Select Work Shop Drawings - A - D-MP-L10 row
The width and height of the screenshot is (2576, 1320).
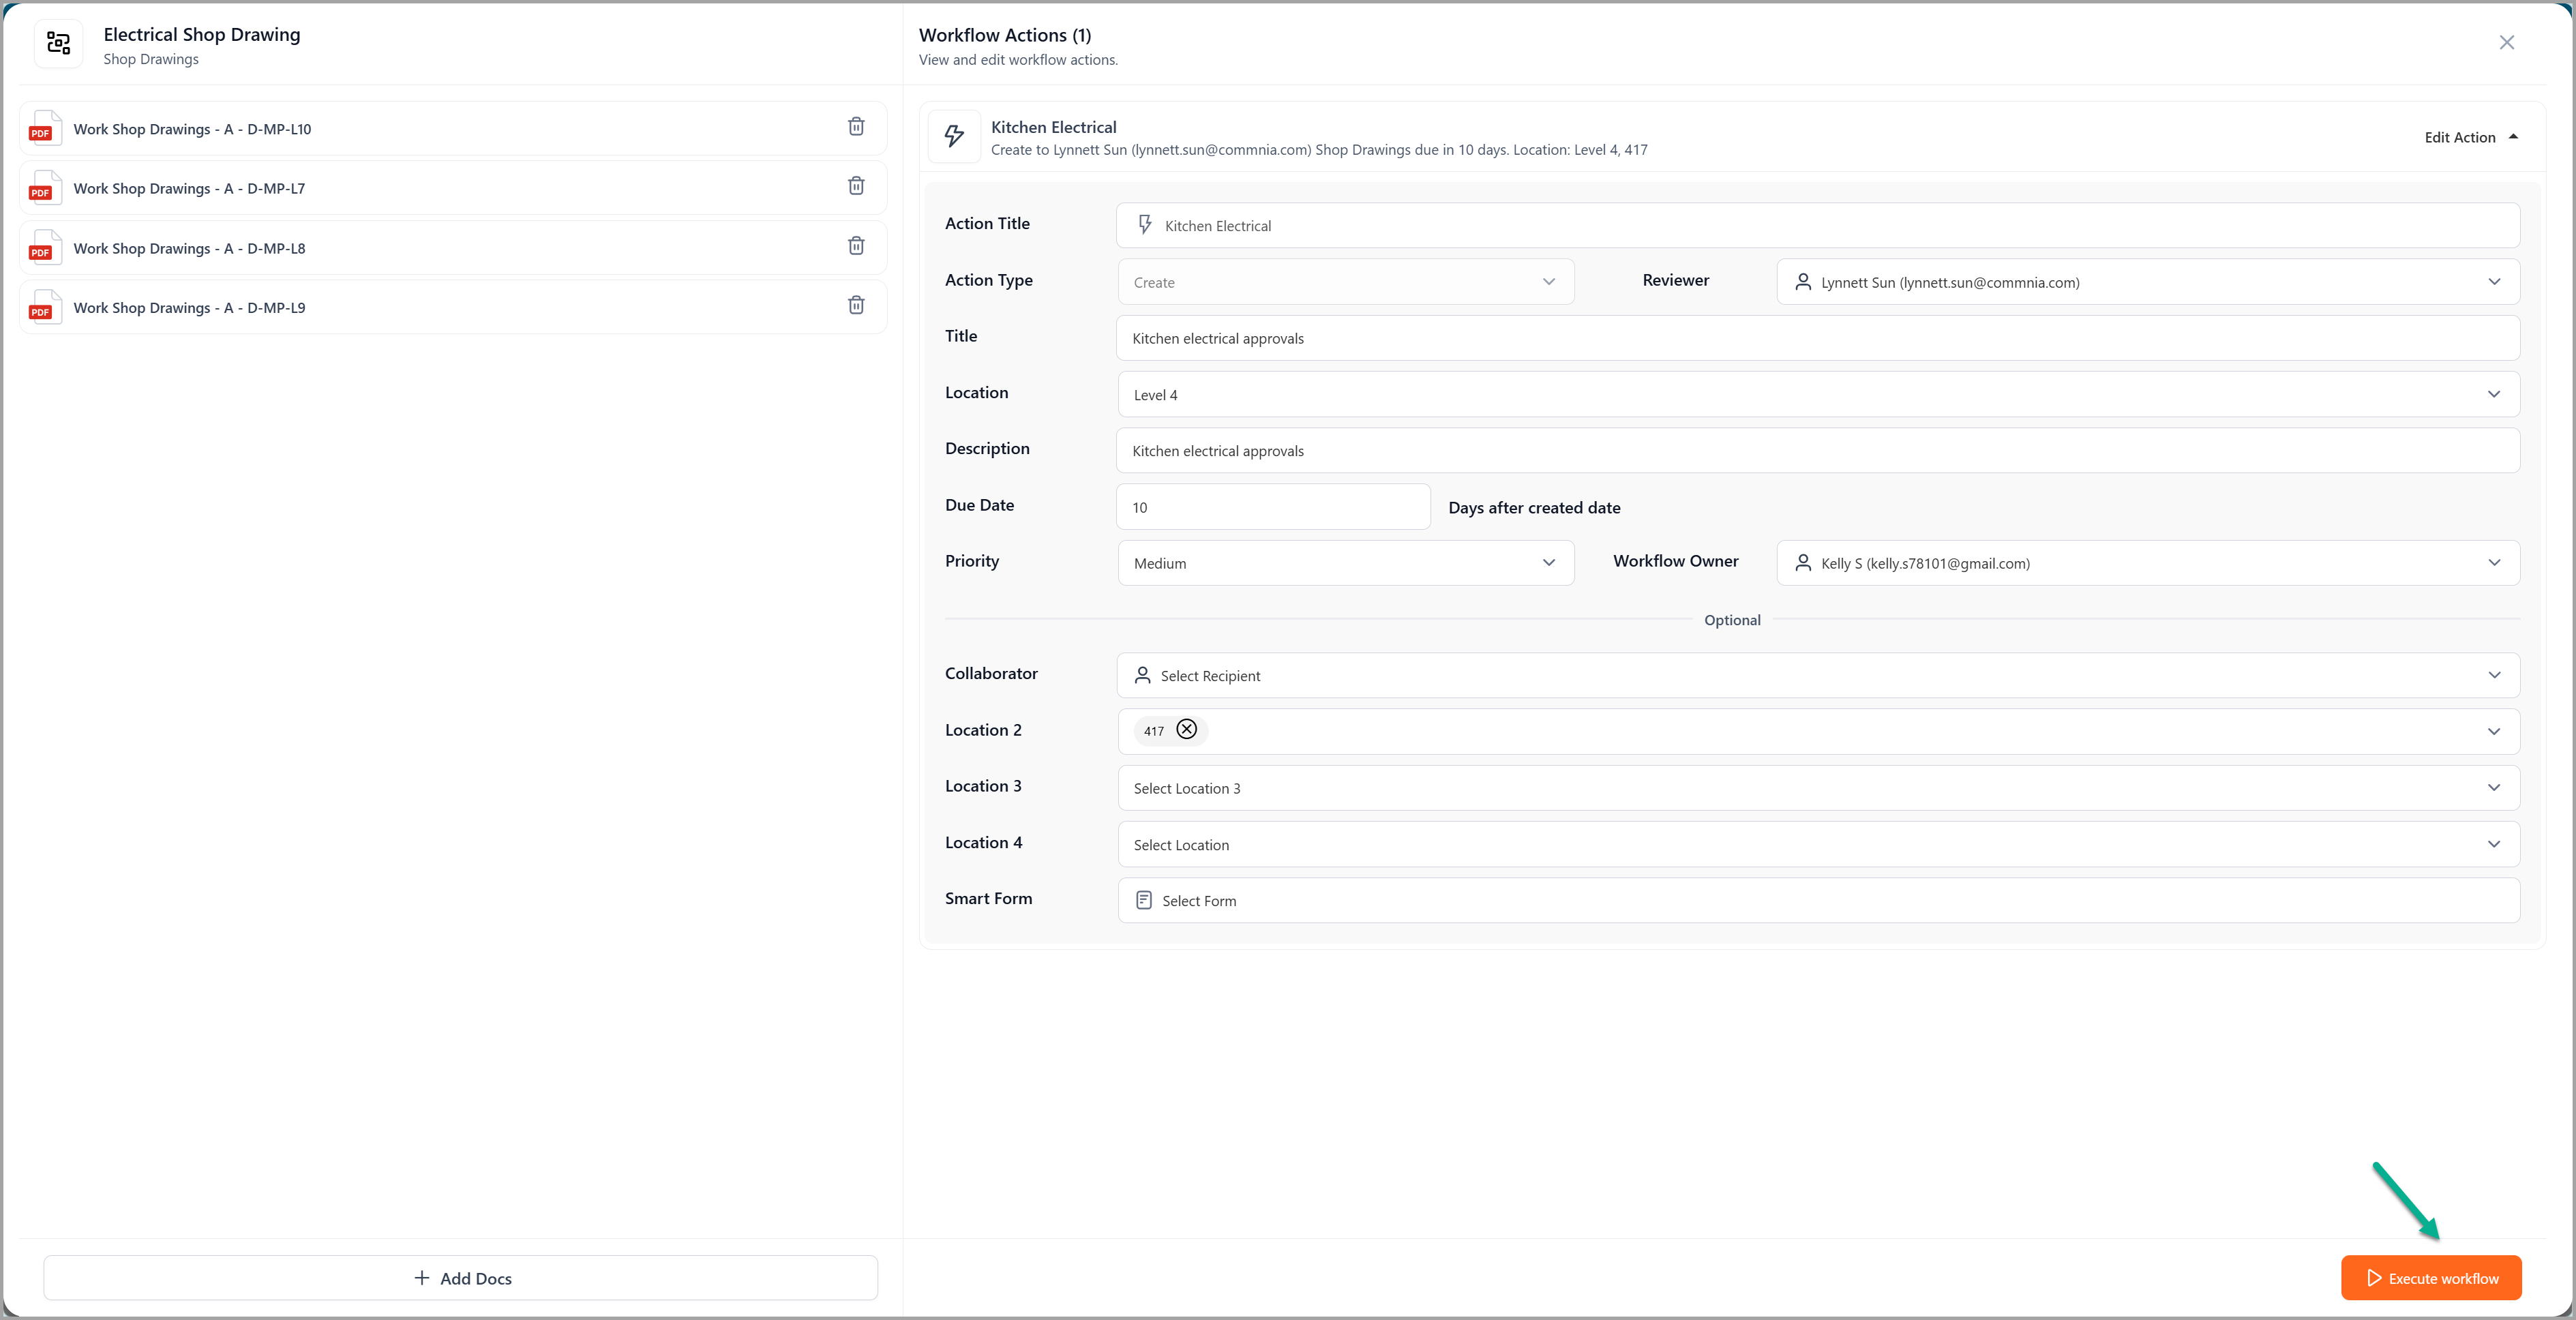pyautogui.click(x=453, y=128)
